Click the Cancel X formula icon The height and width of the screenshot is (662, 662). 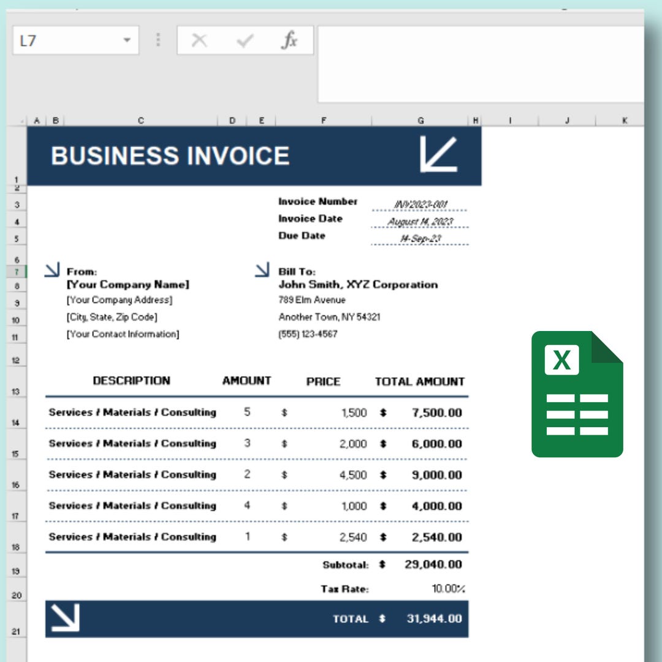[x=199, y=40]
